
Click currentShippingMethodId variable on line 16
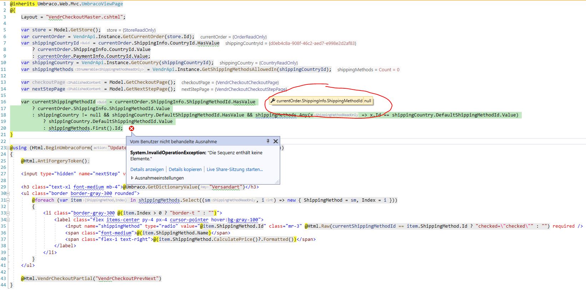[64, 102]
